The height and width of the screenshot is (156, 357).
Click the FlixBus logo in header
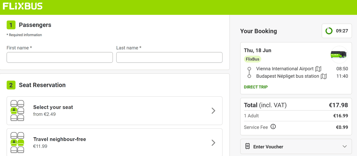coord(23,6)
